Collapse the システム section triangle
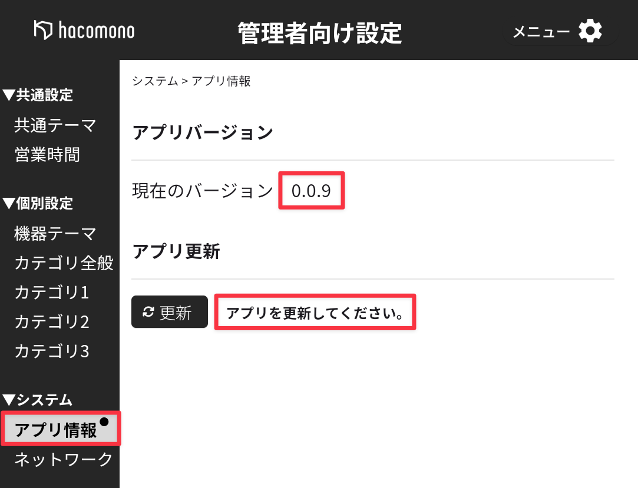638x488 pixels. coord(8,400)
